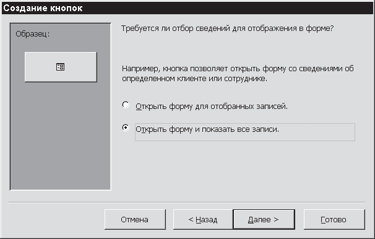Viewport: 375px width, 239px height.
Task: Click the form icon in the sample button
Action: pyautogui.click(x=60, y=67)
